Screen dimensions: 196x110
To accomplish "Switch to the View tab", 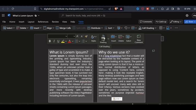I will point(65,22).
